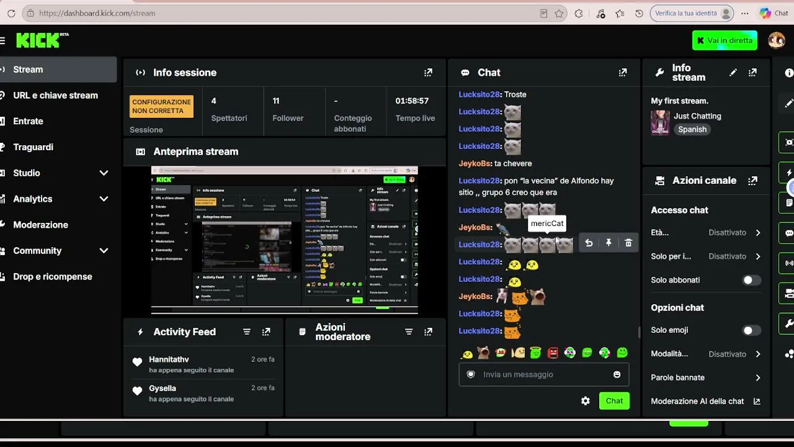Click the Verifica la tua identità button
Image resolution: width=794 pixels, height=447 pixels.
[692, 13]
